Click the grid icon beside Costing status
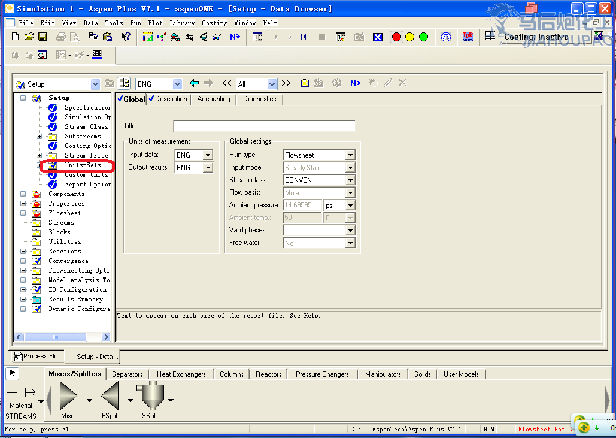This screenshot has height=438, width=616. [490, 36]
